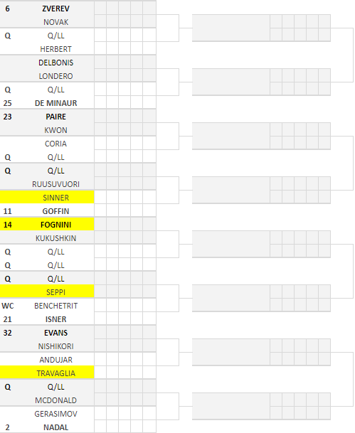Click the KUKUSHKIN player name
Screen dimensions: 355x433
[55, 238]
